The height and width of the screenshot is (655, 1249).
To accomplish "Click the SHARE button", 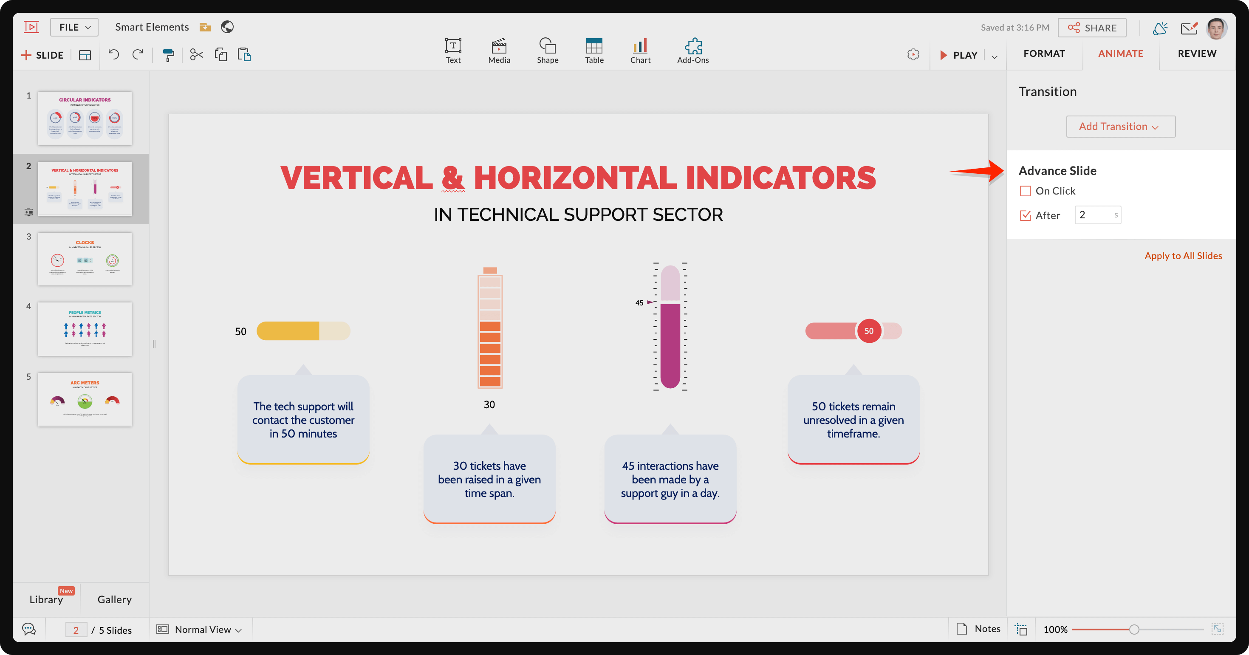I will click(1092, 28).
